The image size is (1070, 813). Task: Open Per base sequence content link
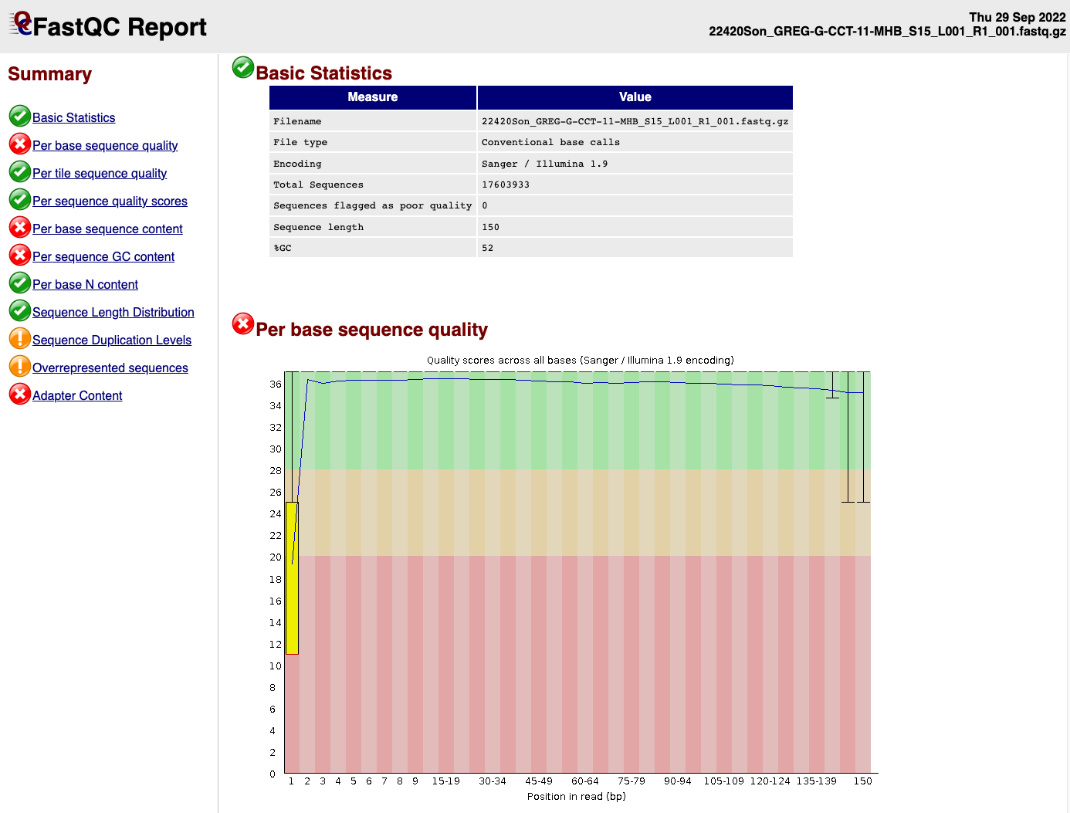pos(107,229)
